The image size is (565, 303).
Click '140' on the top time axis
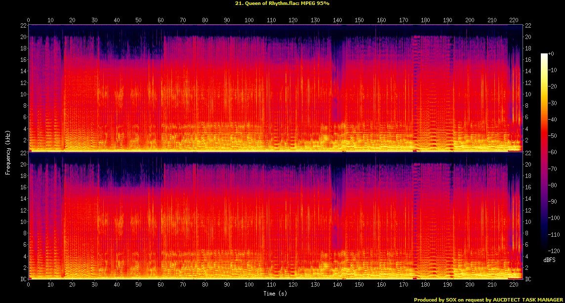click(x=337, y=20)
